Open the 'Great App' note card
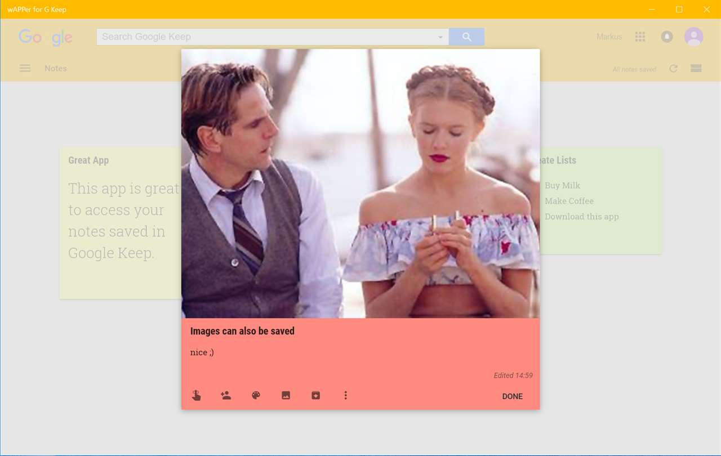Image resolution: width=721 pixels, height=456 pixels. (121, 223)
